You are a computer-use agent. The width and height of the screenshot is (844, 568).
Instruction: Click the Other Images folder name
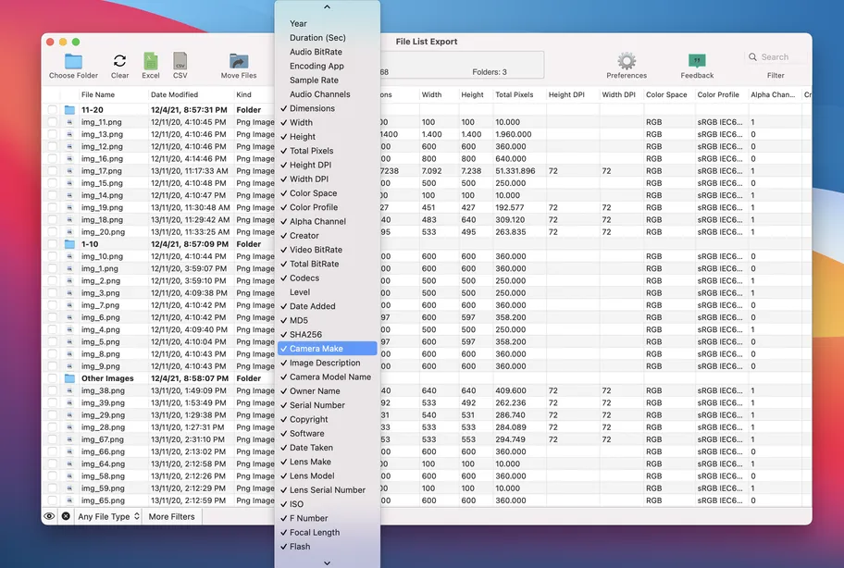point(107,378)
